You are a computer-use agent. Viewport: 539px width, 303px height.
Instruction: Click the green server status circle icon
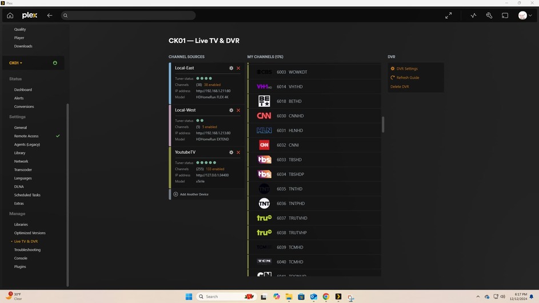[55, 63]
